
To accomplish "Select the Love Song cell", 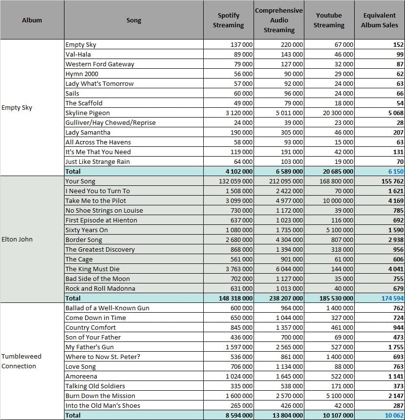I will (x=133, y=366).
